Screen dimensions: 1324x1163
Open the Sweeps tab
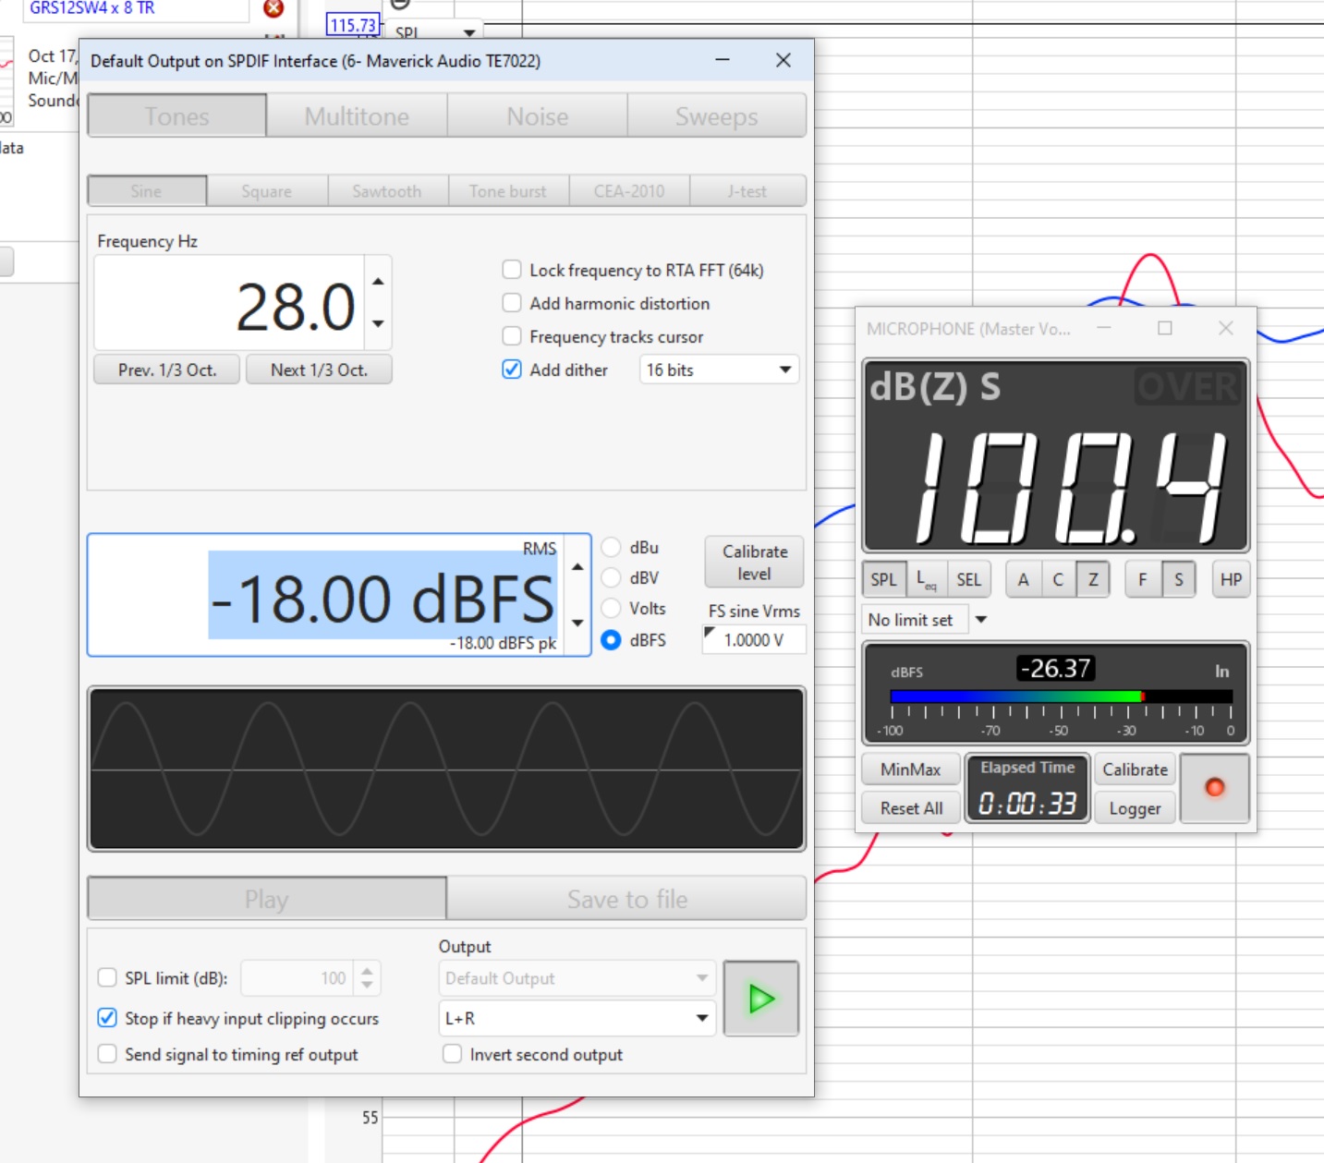coord(716,116)
